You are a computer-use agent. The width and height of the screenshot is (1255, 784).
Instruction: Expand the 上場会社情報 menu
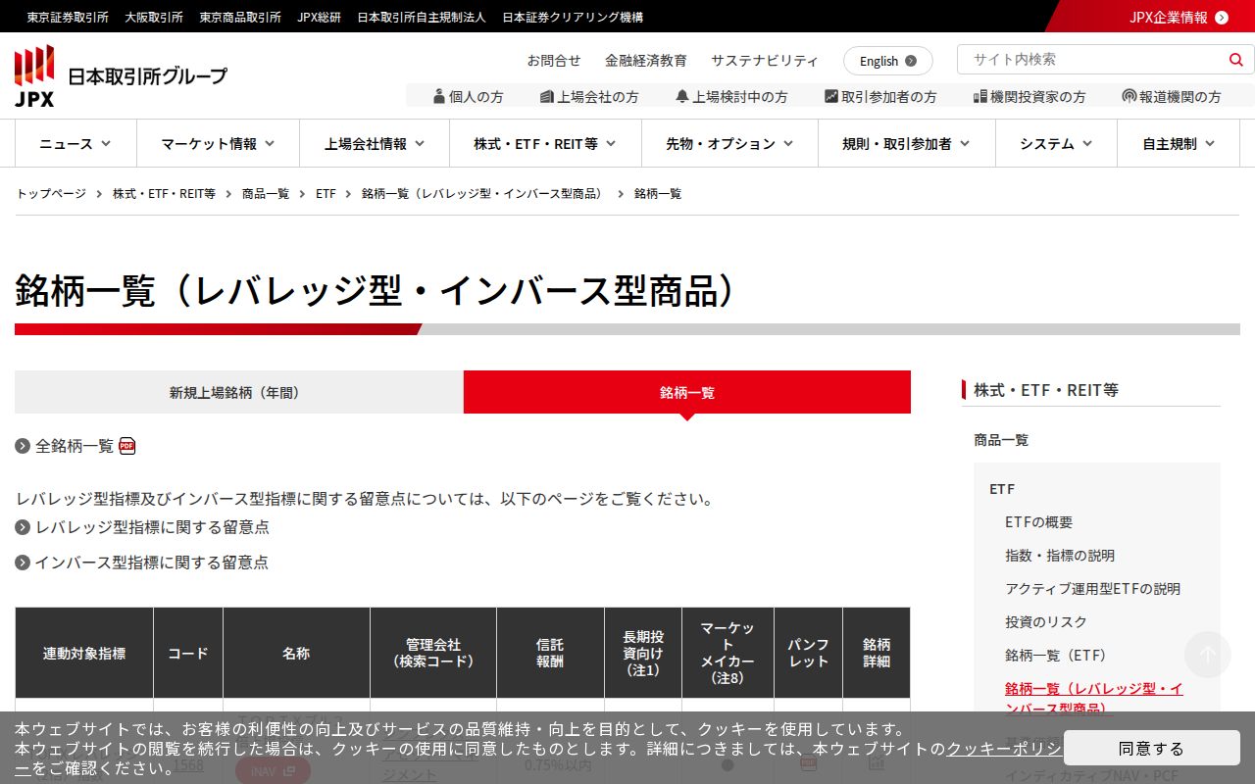pyautogui.click(x=375, y=144)
